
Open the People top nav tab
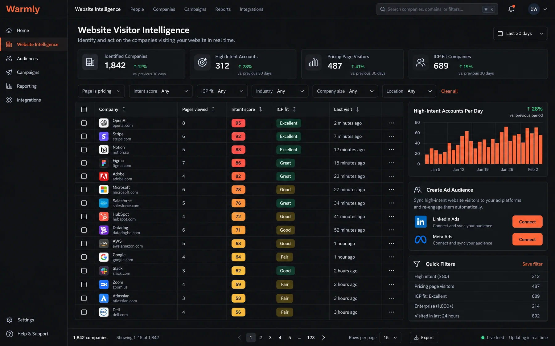click(137, 9)
